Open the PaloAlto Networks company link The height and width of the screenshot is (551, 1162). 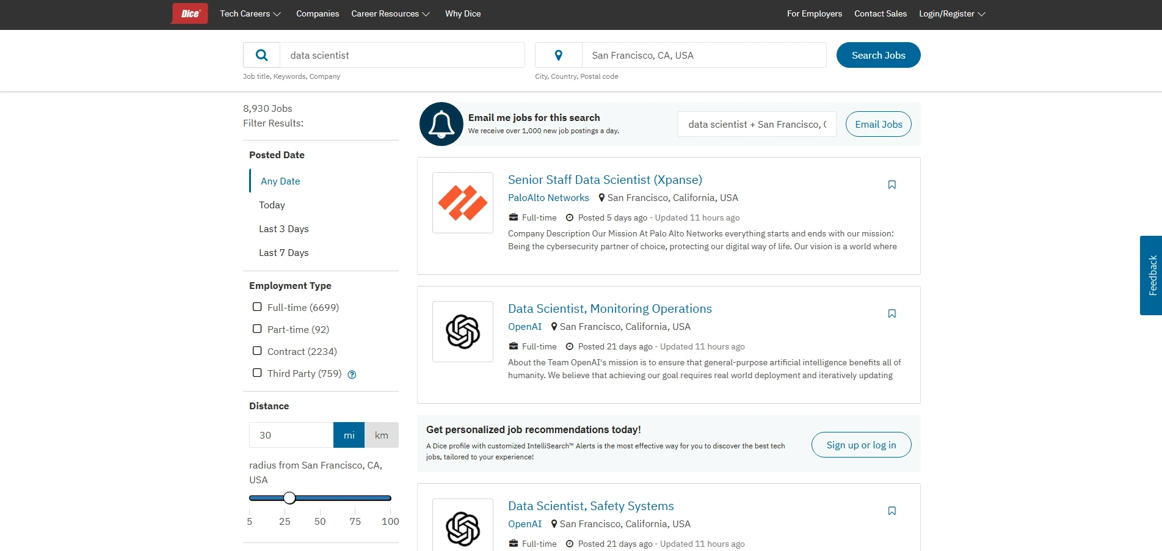tap(548, 197)
